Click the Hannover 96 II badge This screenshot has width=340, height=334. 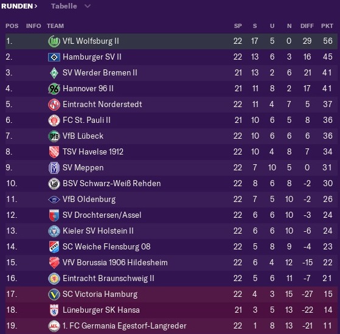(54, 89)
